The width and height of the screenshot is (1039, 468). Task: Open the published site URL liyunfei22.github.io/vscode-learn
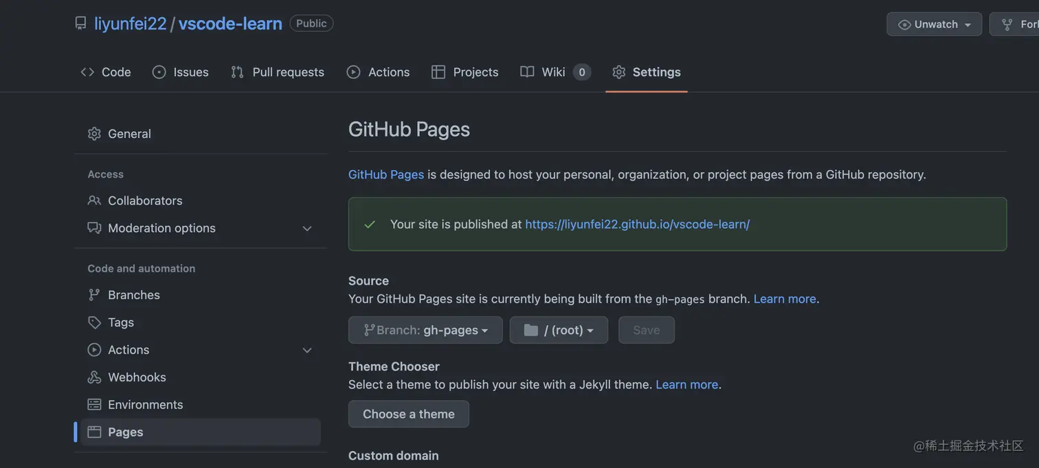tap(637, 224)
